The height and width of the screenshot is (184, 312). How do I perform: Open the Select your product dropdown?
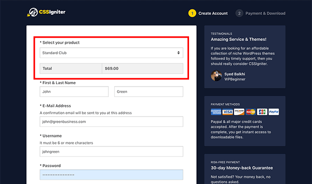click(111, 53)
